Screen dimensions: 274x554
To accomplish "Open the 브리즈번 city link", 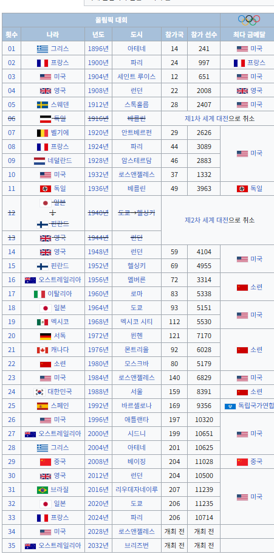I will point(137,545).
